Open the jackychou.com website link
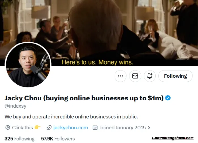This screenshot has width=198, height=143. point(71,128)
